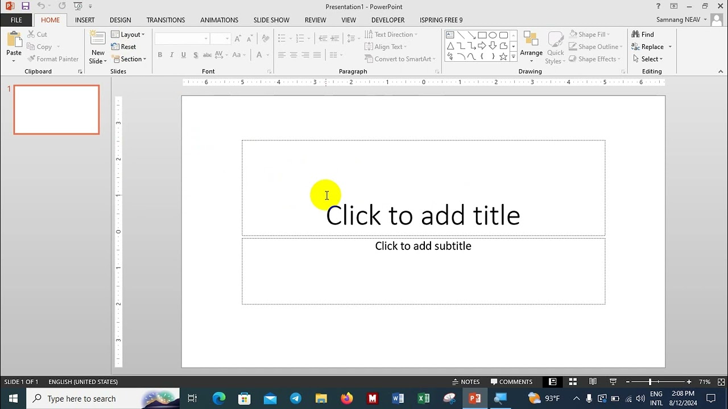Switch to the INSERT tab

(85, 20)
